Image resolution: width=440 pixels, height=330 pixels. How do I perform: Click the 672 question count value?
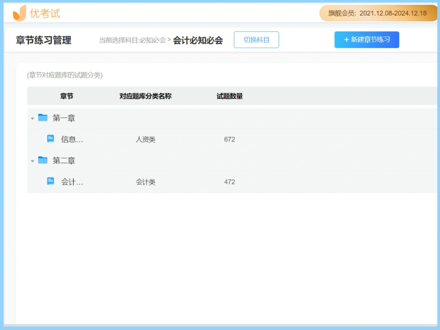[x=229, y=139]
